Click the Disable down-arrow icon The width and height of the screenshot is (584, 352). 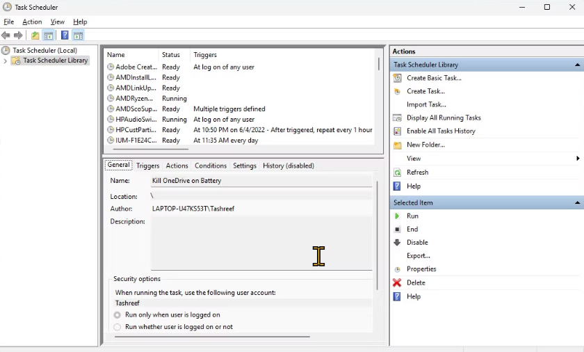point(397,243)
